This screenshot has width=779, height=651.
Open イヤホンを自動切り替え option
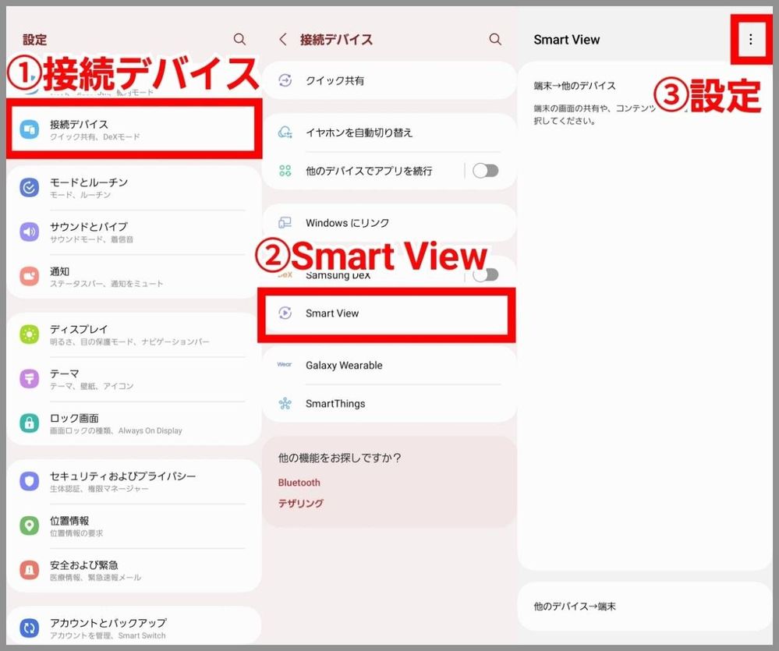[390, 133]
